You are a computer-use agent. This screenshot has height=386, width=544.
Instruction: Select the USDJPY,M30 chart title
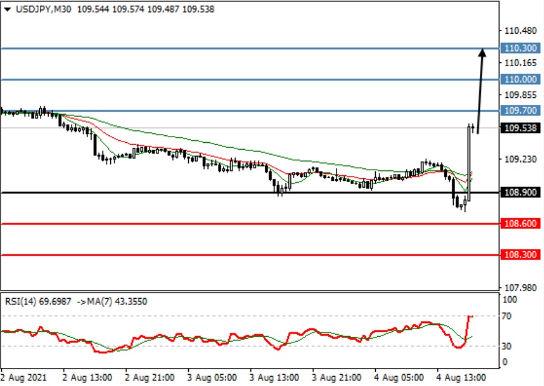click(x=44, y=9)
